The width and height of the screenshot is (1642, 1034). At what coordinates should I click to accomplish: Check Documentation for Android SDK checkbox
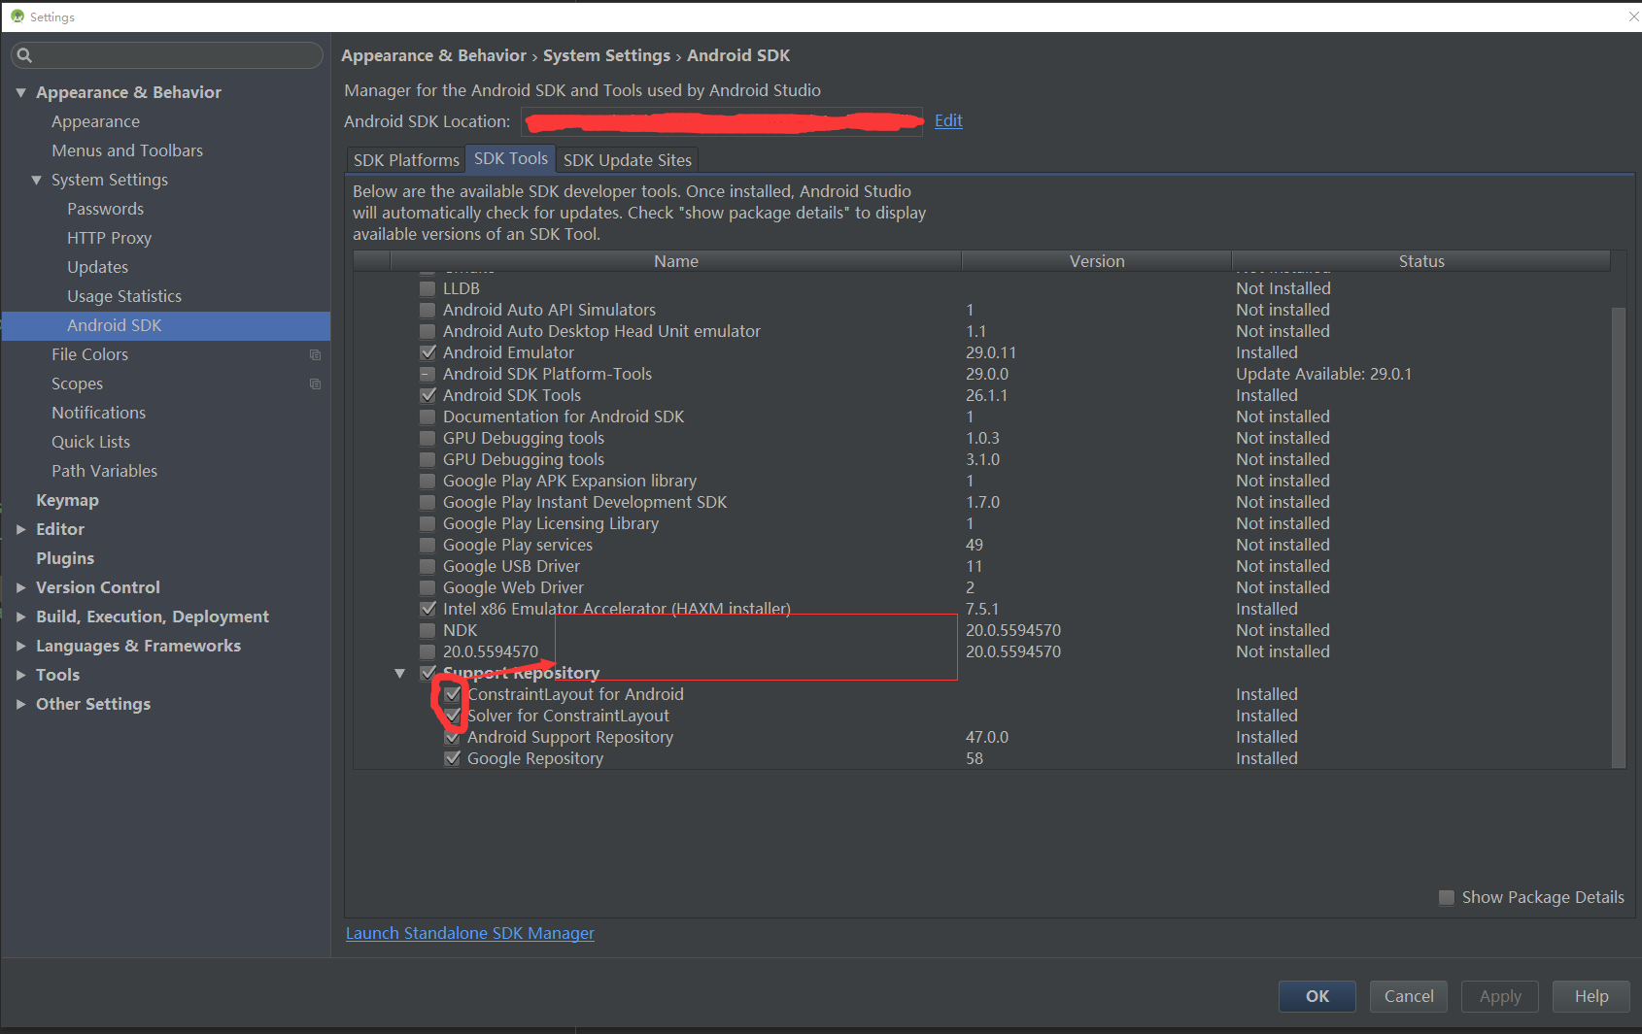click(428, 417)
